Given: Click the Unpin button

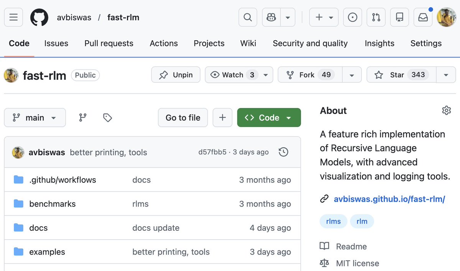Looking at the screenshot, I should 176,75.
